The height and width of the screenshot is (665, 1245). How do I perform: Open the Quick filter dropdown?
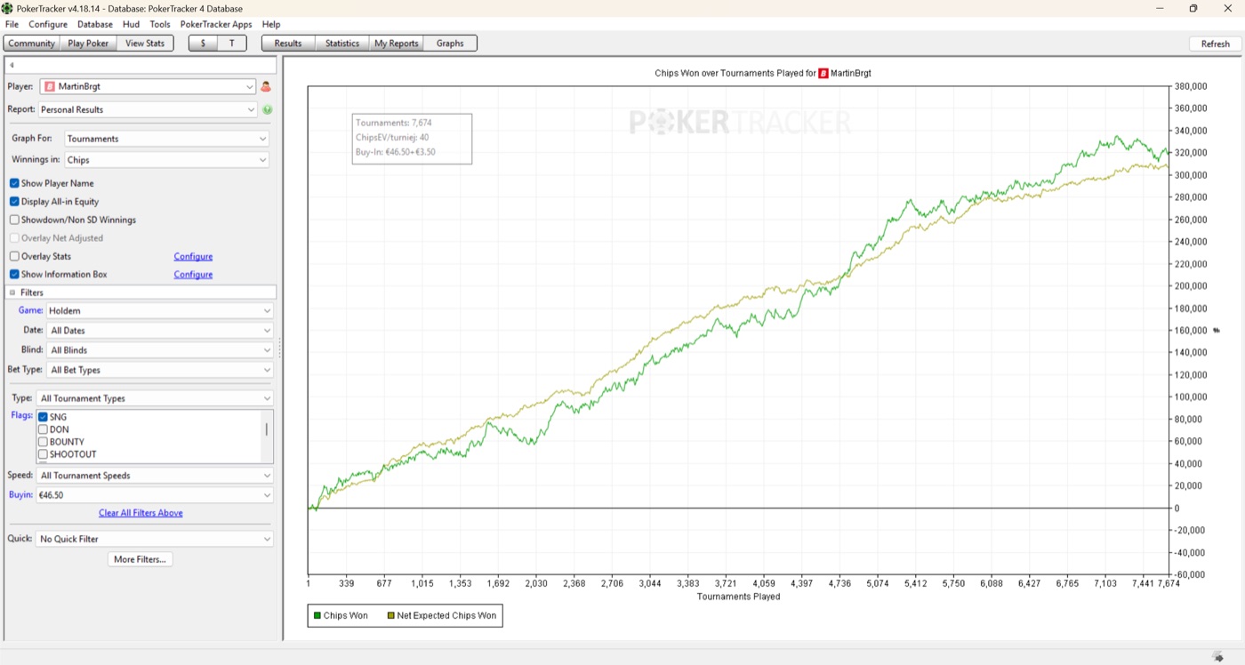tap(155, 539)
